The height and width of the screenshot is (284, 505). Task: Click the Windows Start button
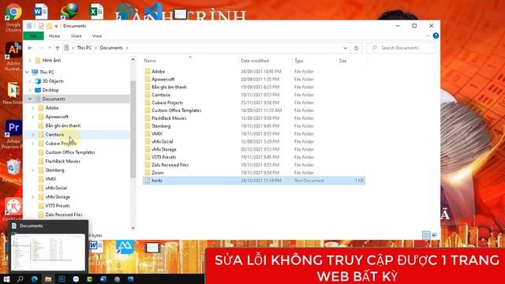(x=6, y=279)
